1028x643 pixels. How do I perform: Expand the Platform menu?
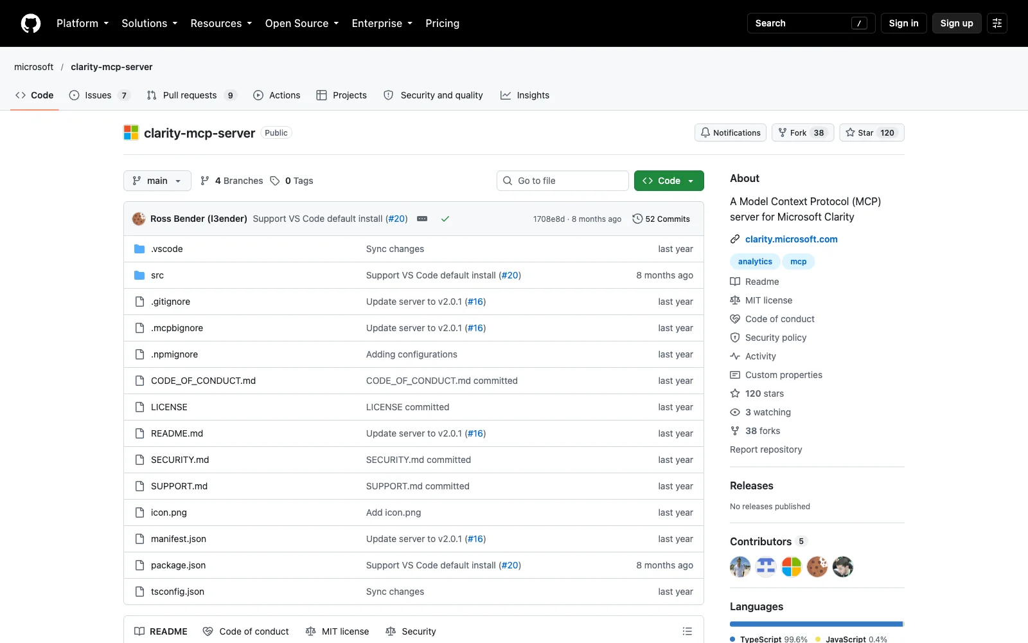point(83,23)
